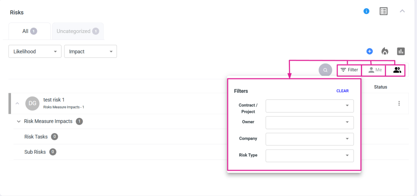Open the Owner filter dropdown

tap(309, 122)
